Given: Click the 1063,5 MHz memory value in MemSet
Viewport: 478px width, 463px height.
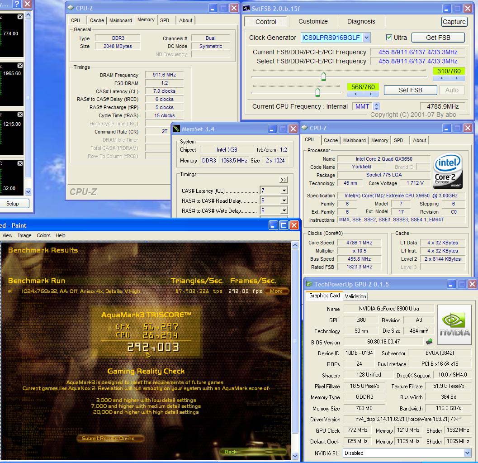Looking at the screenshot, I should pyautogui.click(x=233, y=160).
